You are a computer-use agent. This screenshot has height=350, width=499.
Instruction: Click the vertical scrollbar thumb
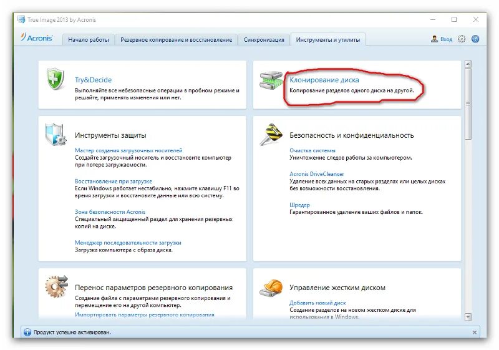tap(468, 104)
